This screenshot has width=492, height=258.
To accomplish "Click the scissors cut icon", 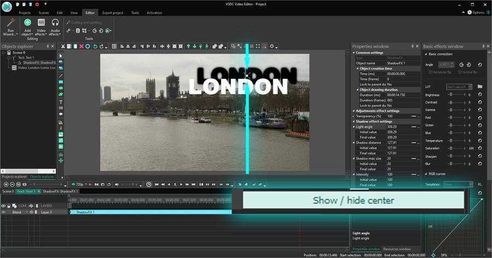I will click(x=63, y=46).
